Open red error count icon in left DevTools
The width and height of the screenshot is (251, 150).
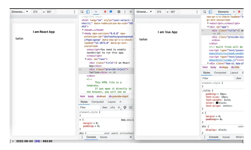point(105,12)
